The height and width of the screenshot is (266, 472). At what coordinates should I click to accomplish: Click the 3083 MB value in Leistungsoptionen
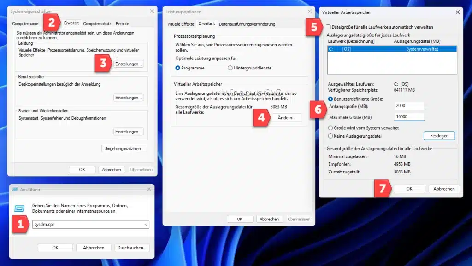pos(279,107)
